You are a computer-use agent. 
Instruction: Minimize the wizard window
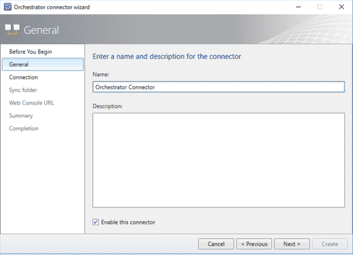[298, 7]
